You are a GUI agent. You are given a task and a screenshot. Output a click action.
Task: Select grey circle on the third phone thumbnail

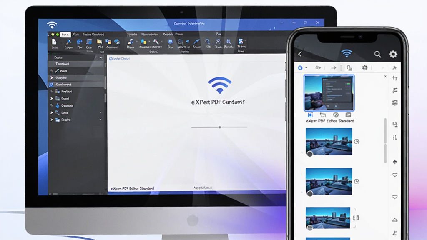[310, 194]
